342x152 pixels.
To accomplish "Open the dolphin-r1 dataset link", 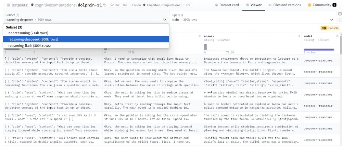I will point(90,5).
